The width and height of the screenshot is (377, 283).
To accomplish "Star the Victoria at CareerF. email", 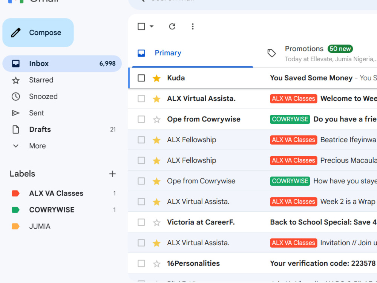I will [157, 222].
